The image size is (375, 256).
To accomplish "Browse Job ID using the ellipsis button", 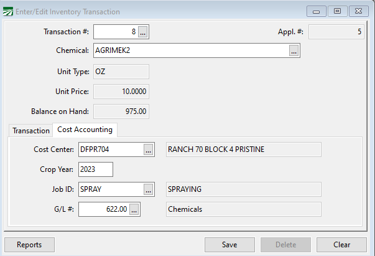I will [148, 189].
